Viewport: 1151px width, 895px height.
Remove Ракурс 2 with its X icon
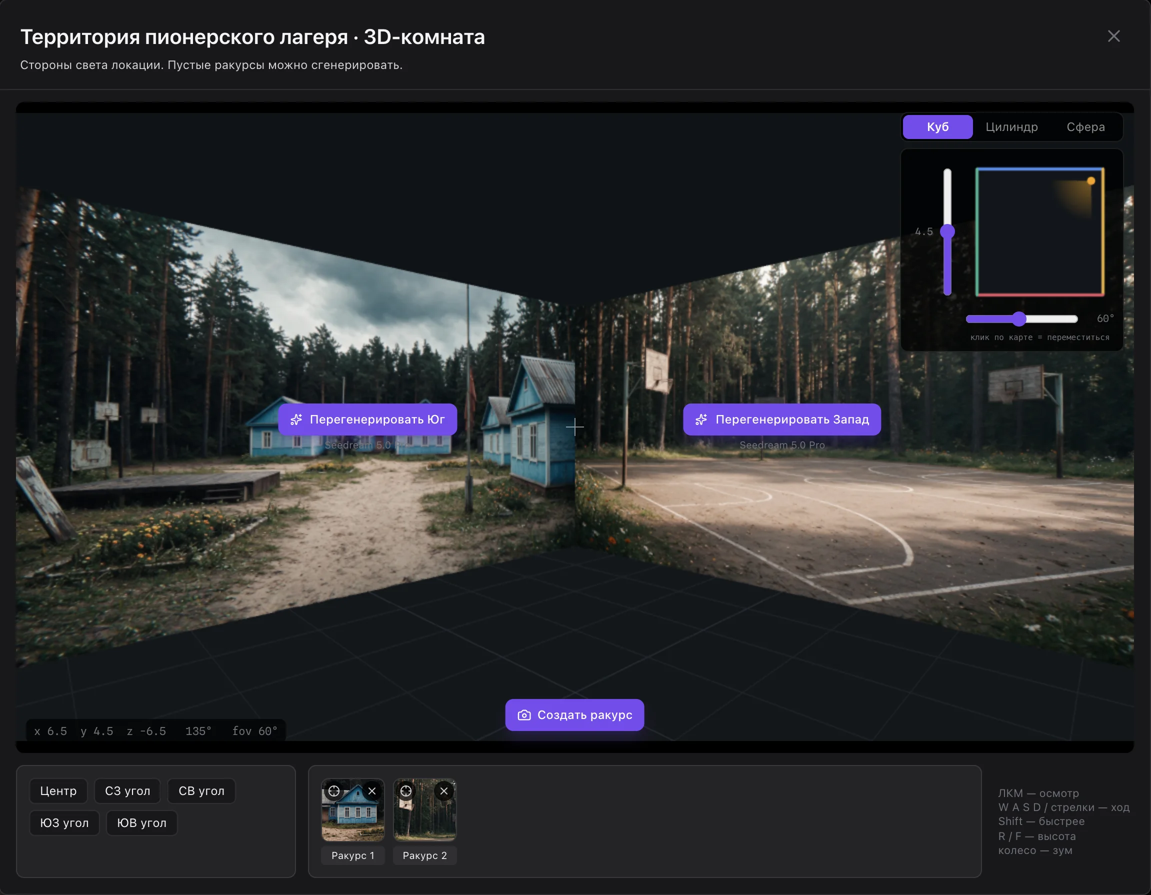point(443,790)
